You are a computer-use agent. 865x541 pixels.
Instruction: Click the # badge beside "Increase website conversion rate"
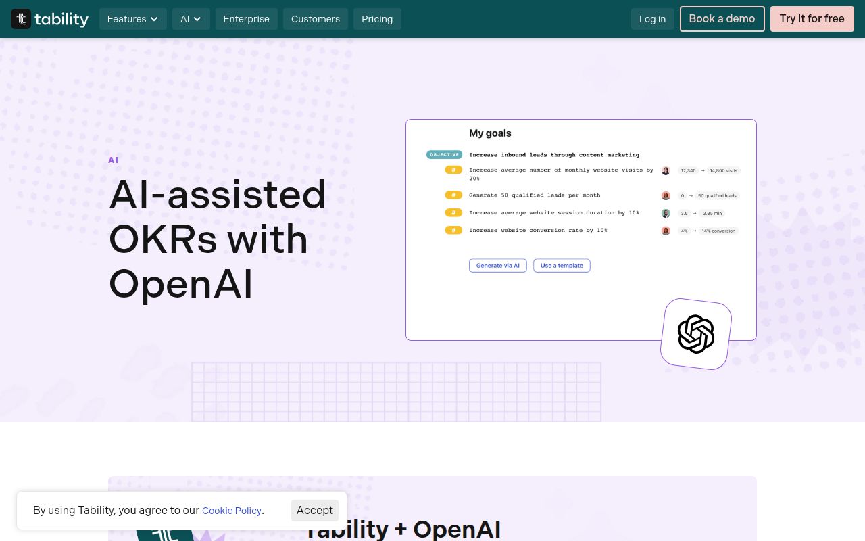453,231
